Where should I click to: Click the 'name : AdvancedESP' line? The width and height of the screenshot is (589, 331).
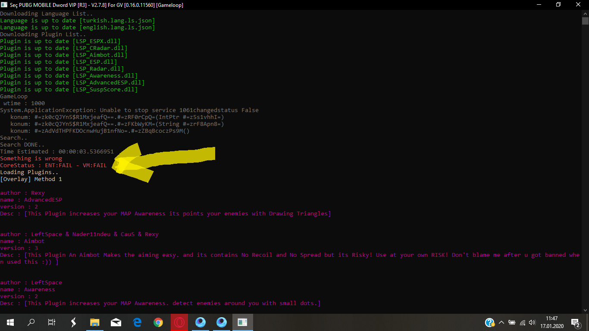click(31, 200)
